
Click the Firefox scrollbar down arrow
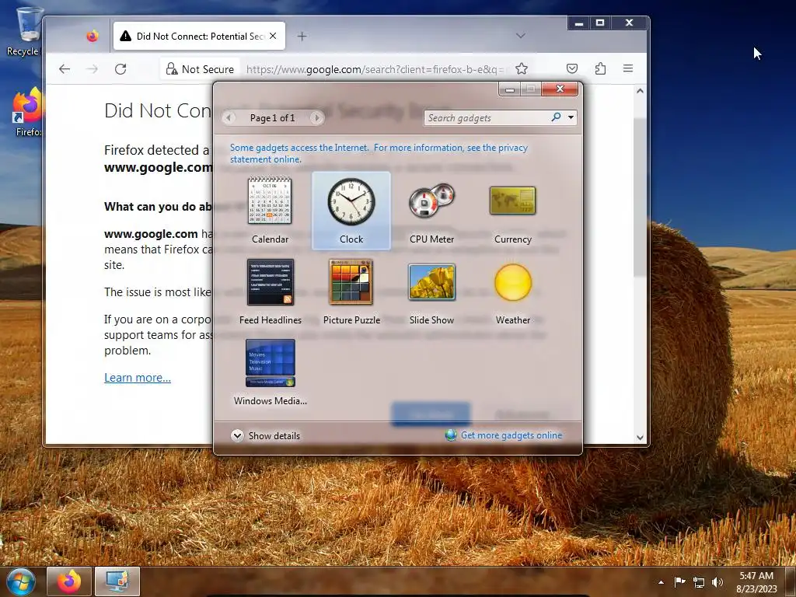(640, 437)
